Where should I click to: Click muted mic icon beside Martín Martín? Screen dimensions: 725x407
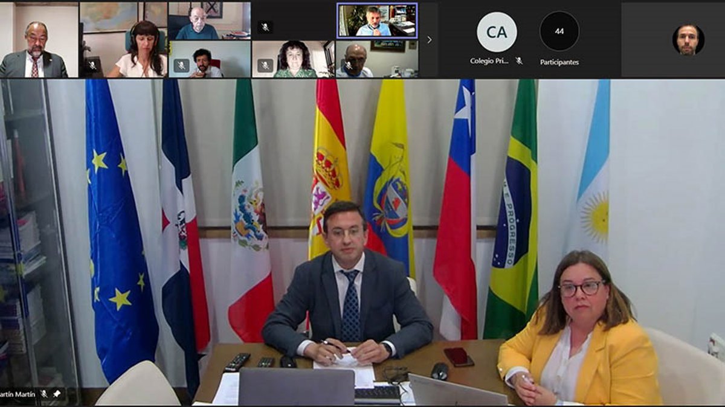(x=44, y=394)
